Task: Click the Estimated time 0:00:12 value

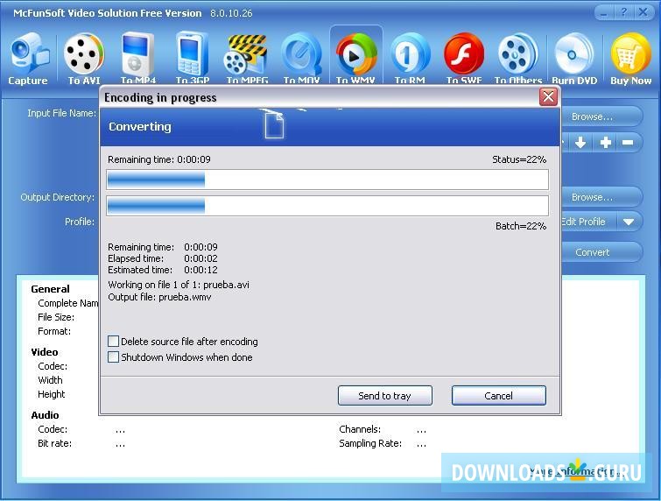Action: pos(200,270)
